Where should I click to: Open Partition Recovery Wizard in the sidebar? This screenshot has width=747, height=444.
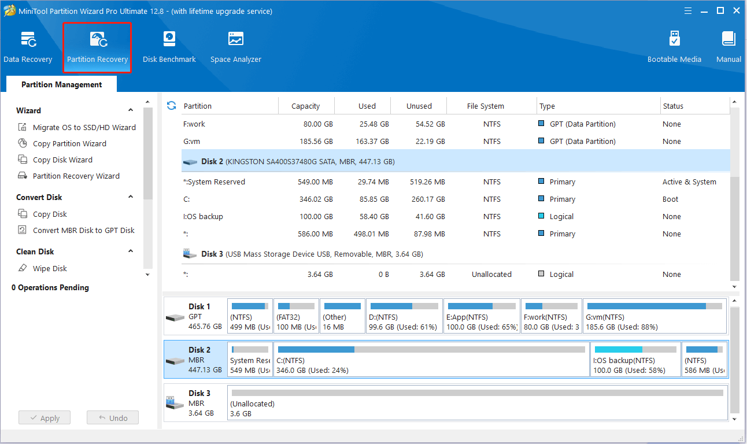[69, 176]
